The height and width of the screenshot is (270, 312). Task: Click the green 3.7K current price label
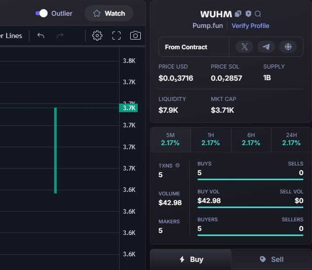point(128,108)
